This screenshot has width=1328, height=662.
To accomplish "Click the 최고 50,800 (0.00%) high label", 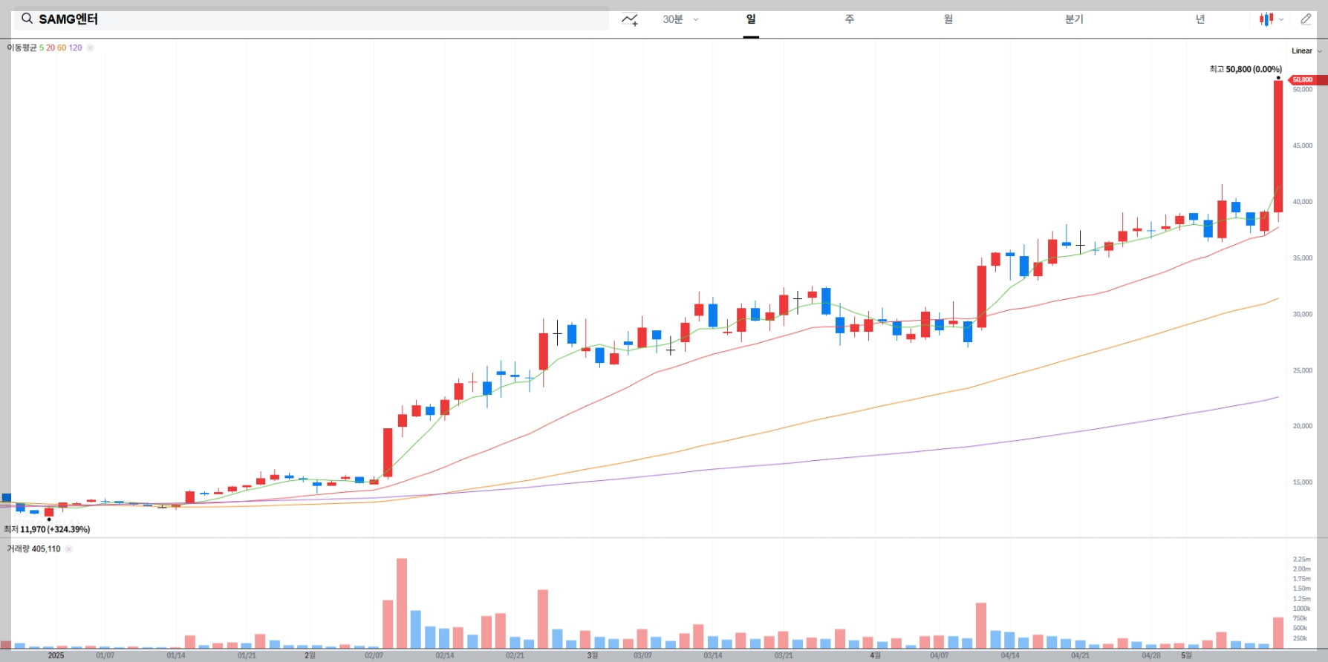I will [x=1246, y=69].
